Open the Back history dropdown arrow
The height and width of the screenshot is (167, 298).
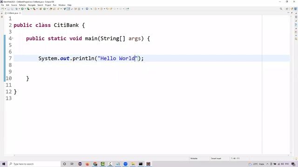pyautogui.click(x=117, y=9)
